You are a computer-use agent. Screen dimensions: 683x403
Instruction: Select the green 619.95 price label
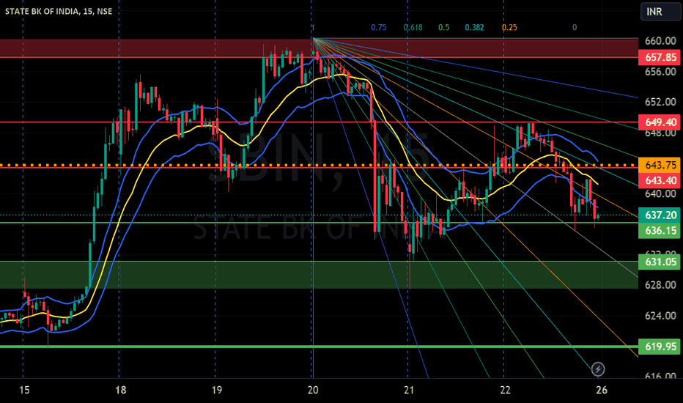click(x=660, y=347)
